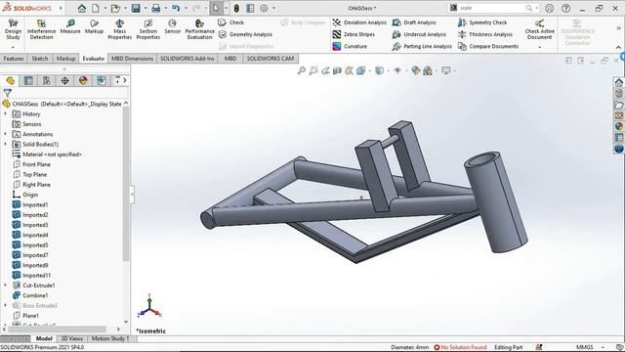Screen dimensions: 625x352
Task: Run Interference Detection
Action: tap(41, 29)
